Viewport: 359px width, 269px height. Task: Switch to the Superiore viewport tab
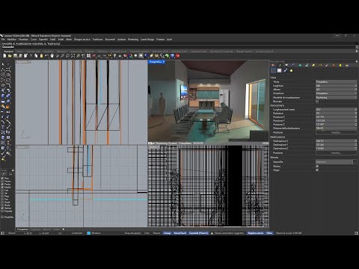(x=36, y=229)
